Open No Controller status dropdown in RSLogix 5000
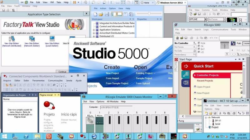 (x=194, y=43)
